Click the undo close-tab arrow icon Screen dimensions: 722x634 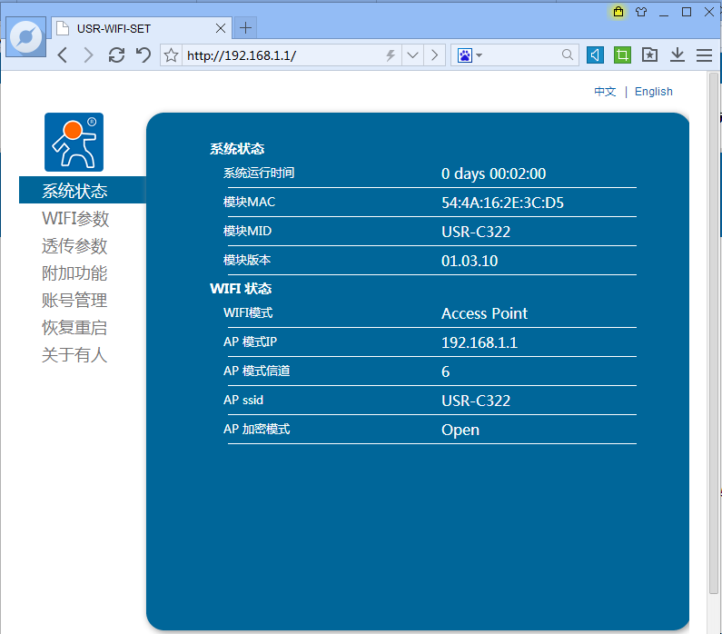tap(143, 55)
